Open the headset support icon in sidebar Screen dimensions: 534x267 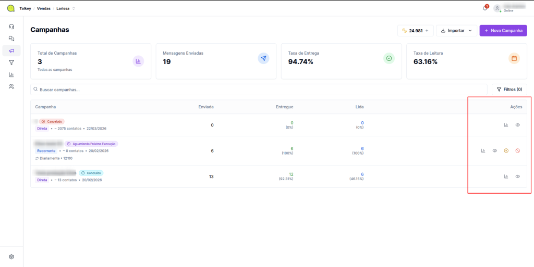[11, 27]
